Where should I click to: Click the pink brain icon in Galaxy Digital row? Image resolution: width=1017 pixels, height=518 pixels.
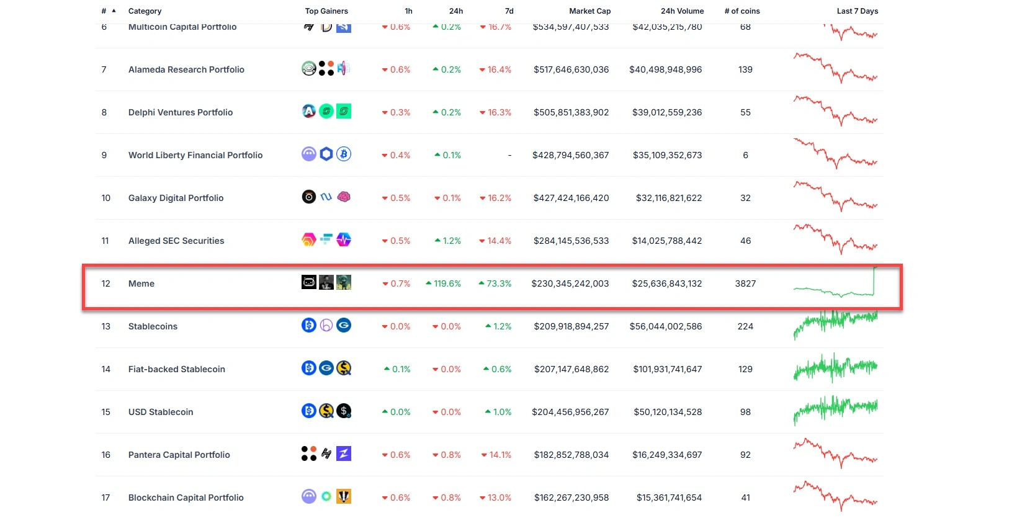click(344, 197)
